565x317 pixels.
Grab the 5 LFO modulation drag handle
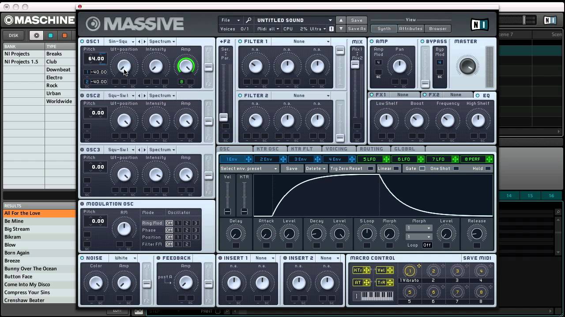[386, 159]
